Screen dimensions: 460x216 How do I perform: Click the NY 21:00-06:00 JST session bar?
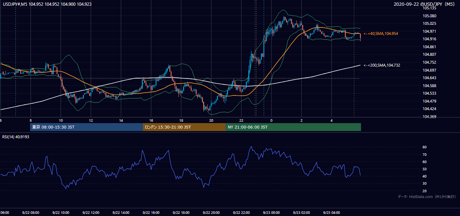click(293, 127)
